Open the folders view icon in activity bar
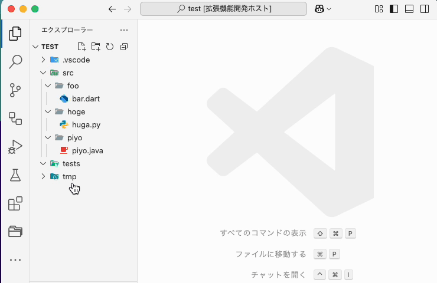 click(x=15, y=232)
